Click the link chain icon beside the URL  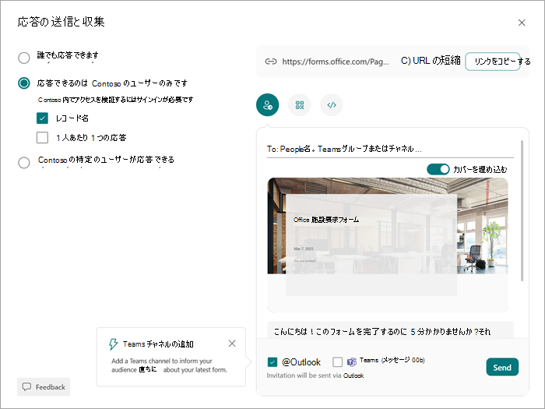[271, 62]
